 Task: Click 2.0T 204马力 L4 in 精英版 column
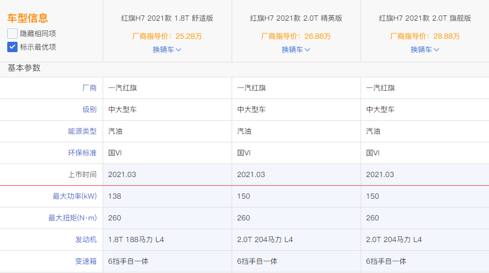(265, 239)
